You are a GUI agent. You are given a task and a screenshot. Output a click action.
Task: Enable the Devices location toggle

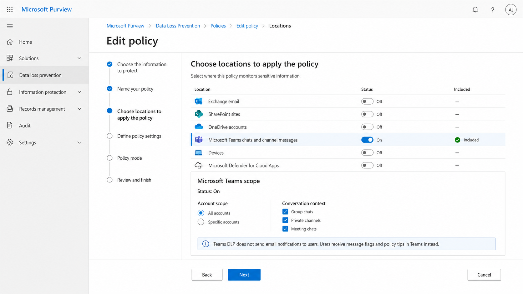(367, 153)
